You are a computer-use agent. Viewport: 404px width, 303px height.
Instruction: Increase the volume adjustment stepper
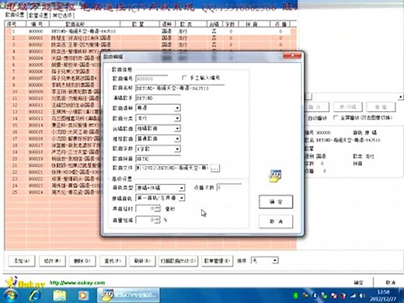coord(158,218)
